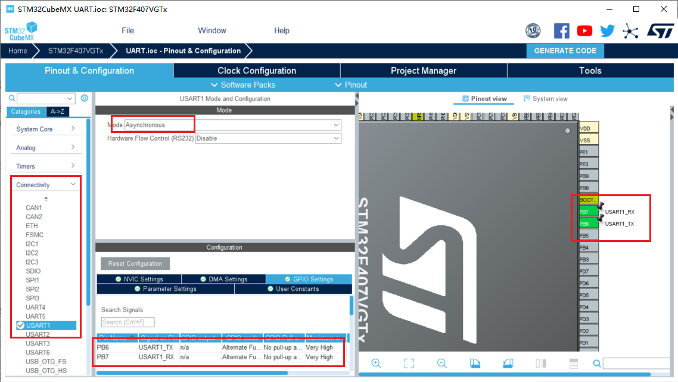Expand the System Core category
Screen dimensions: 678x382
point(45,129)
